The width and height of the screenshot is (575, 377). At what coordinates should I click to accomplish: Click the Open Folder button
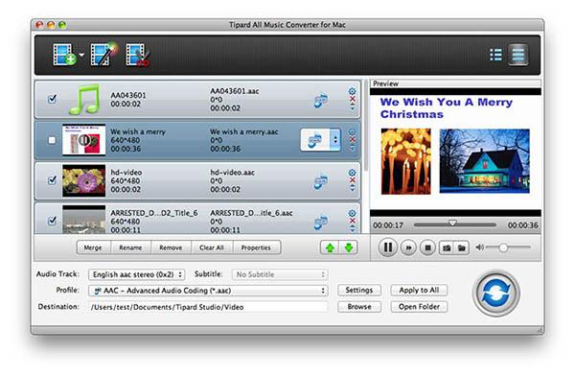[x=419, y=307]
